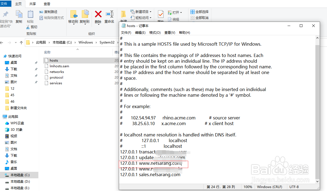327x191 pixels.
Task: Click the Notepad vertical scrollbar thumb
Action: (x=317, y=112)
